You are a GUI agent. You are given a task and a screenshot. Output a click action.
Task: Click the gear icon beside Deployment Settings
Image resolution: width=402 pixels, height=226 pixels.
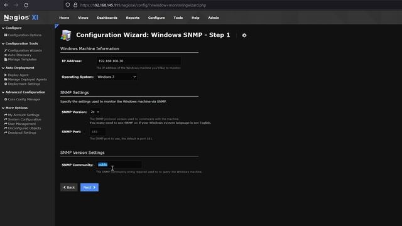click(6, 83)
